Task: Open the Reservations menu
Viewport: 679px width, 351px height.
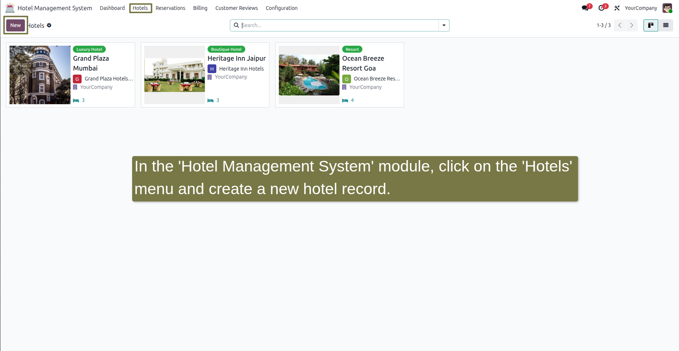Action: point(171,8)
